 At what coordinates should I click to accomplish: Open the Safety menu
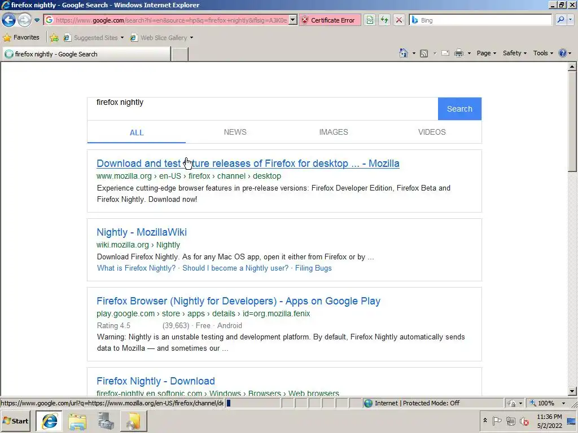click(515, 53)
